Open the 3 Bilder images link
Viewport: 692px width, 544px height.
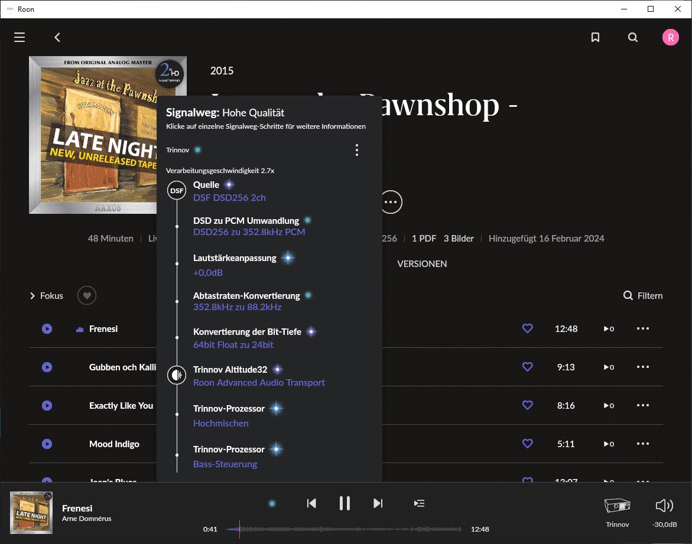click(x=459, y=239)
